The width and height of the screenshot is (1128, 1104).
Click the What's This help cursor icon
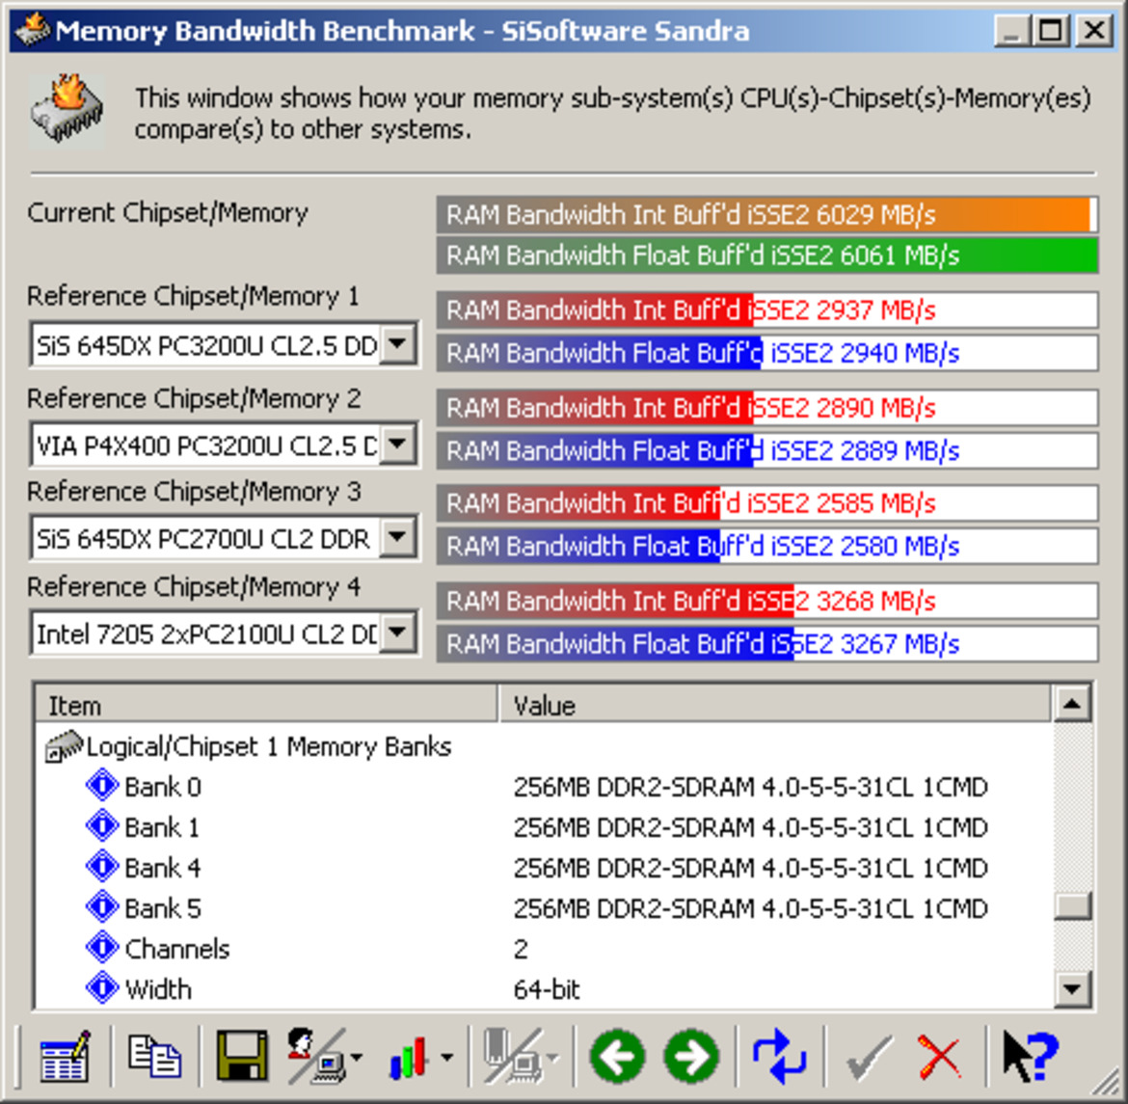pyautogui.click(x=1031, y=1056)
